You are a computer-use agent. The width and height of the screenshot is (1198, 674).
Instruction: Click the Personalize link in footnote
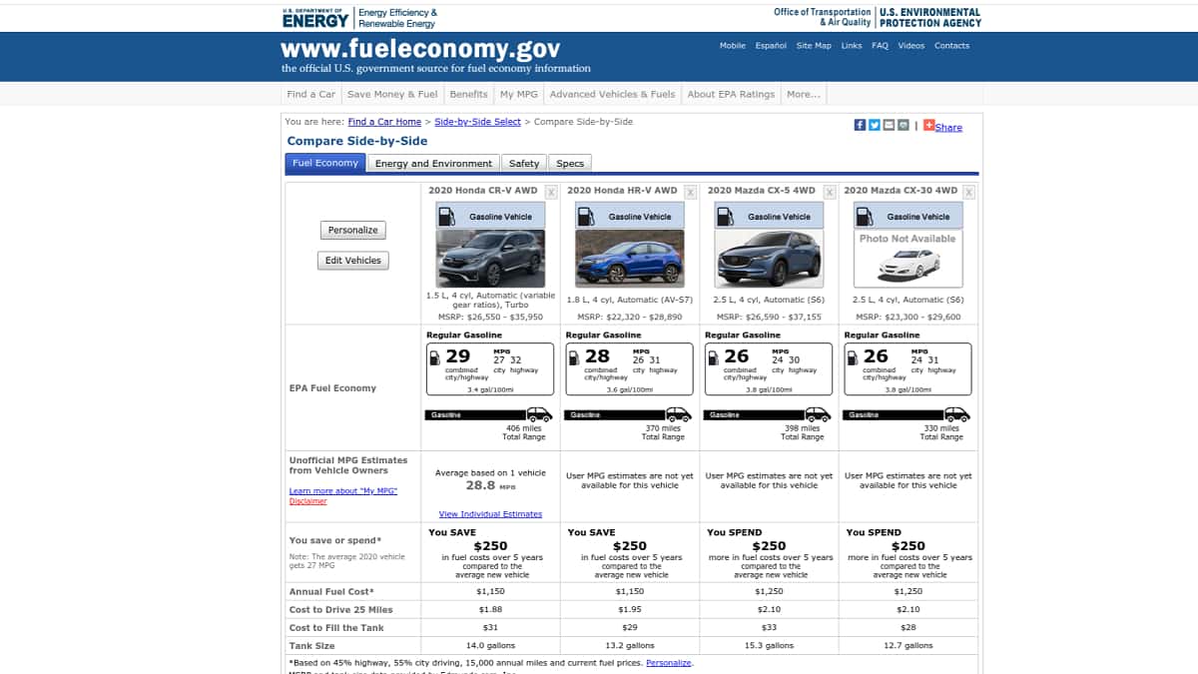669,663
